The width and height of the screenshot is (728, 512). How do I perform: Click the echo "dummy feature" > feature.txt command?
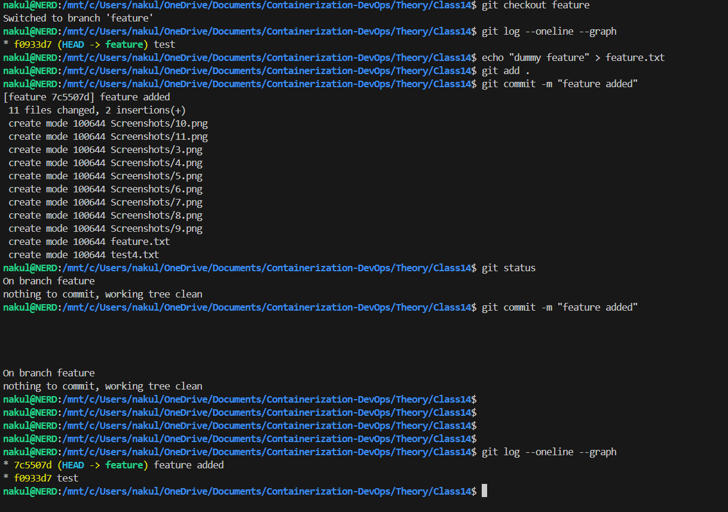click(x=573, y=58)
